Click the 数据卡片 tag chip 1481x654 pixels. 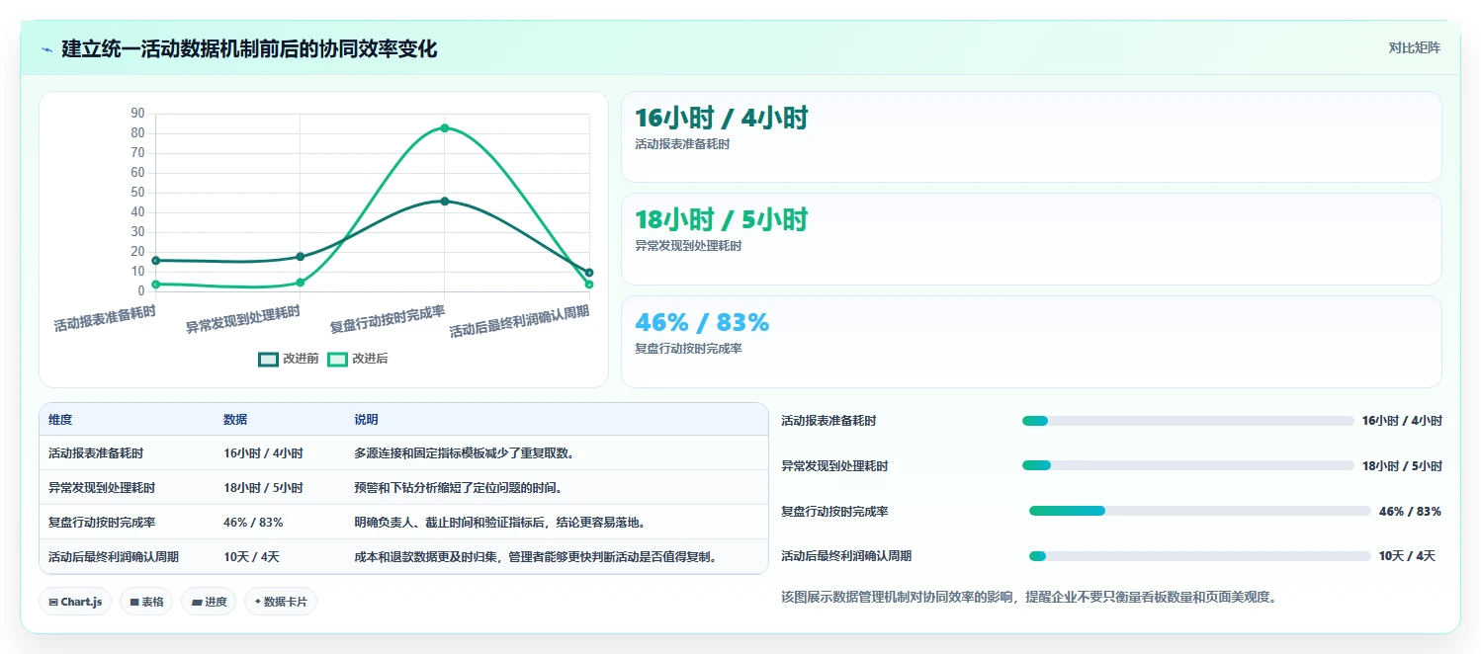pyautogui.click(x=281, y=602)
